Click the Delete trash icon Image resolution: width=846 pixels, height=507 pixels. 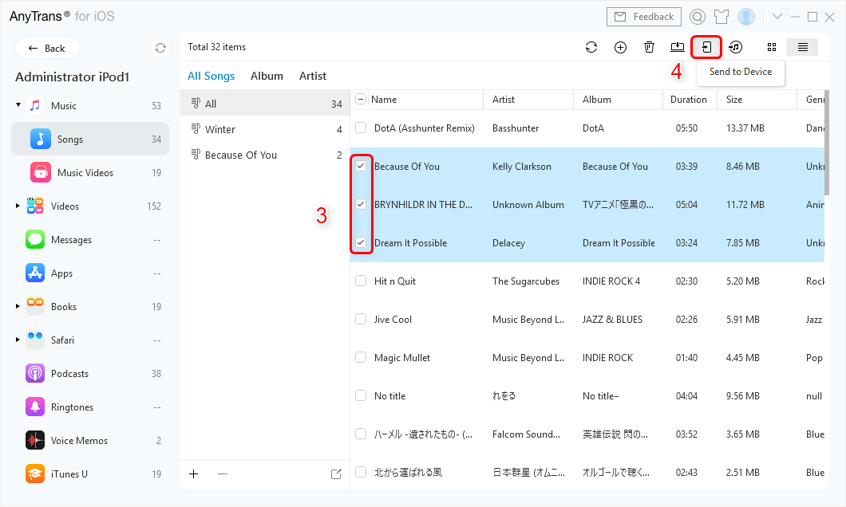click(x=649, y=47)
